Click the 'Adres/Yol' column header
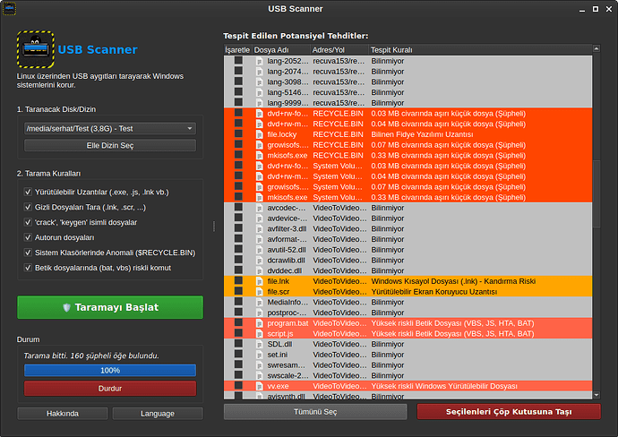This screenshot has width=618, height=437. coord(329,49)
